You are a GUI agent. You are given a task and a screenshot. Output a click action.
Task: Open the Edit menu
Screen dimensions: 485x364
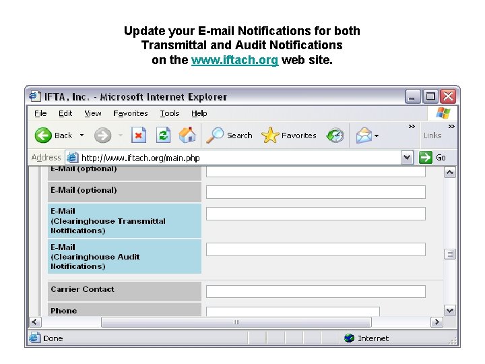coord(65,114)
